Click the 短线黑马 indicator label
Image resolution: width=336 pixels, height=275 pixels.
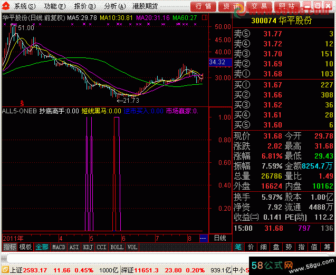click(101, 111)
